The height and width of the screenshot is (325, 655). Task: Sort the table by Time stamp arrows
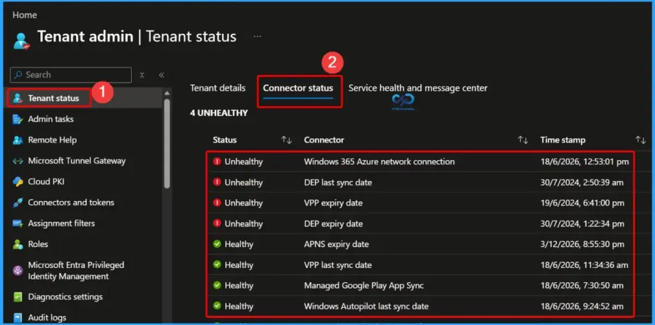640,140
